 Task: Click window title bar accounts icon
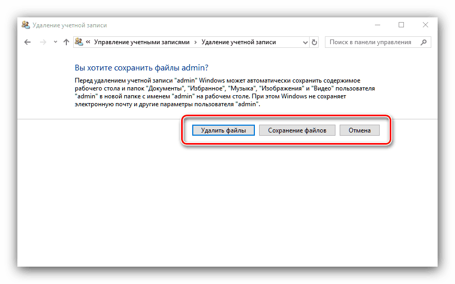click(25, 25)
